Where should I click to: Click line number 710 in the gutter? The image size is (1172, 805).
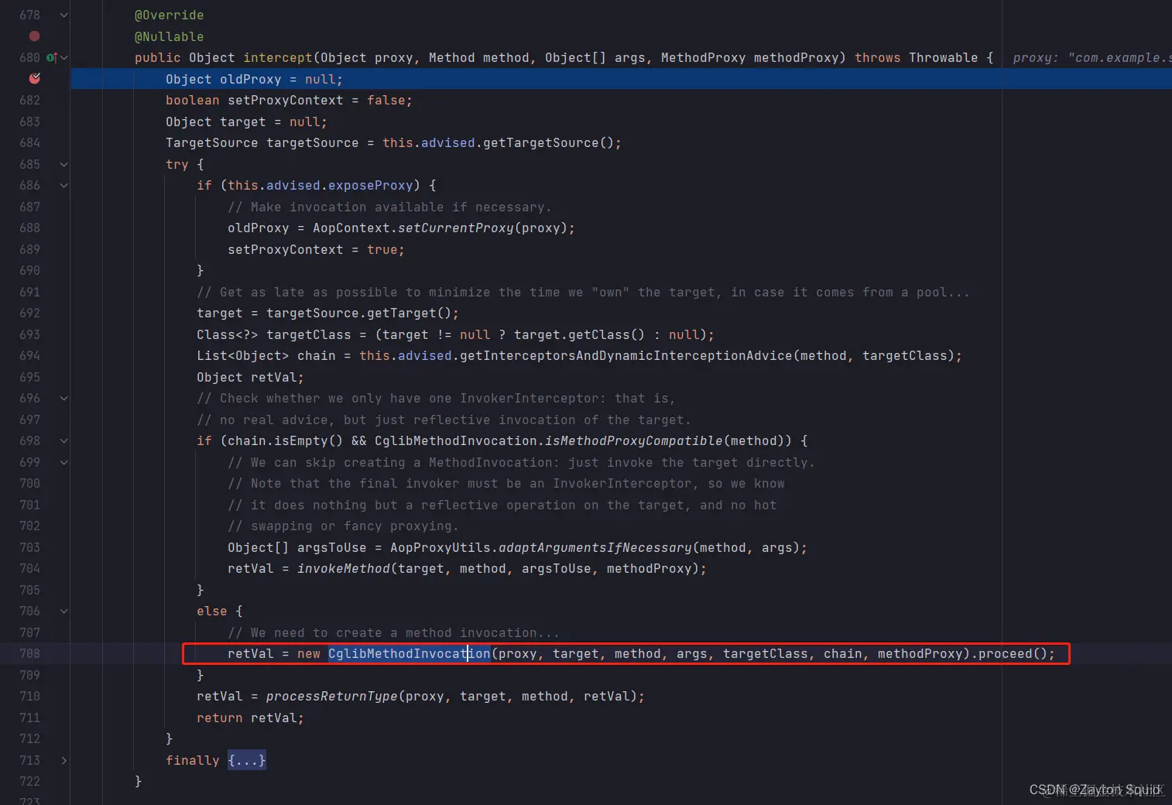pyautogui.click(x=29, y=696)
